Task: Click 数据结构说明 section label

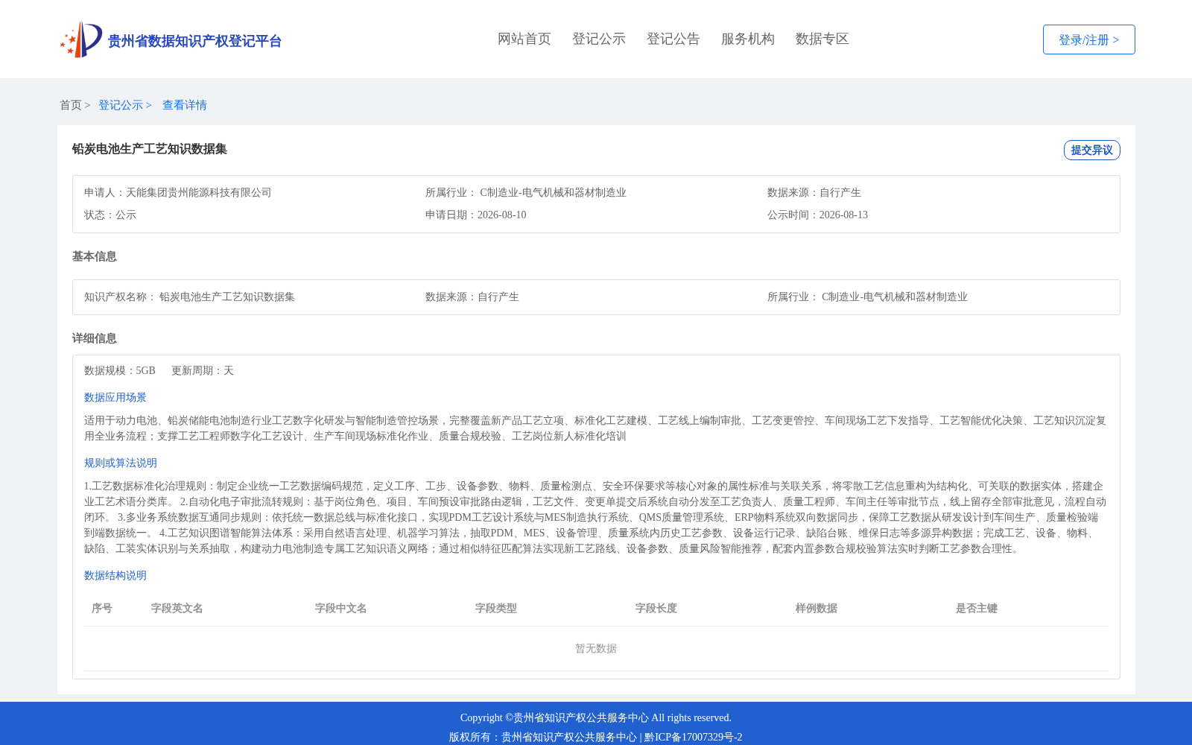Action: (115, 576)
